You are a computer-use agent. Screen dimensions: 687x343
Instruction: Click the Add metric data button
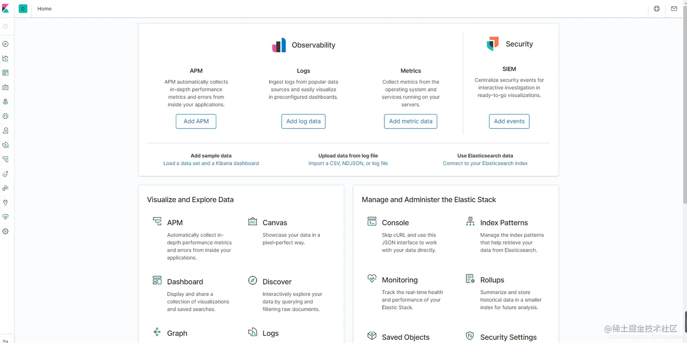click(x=411, y=121)
